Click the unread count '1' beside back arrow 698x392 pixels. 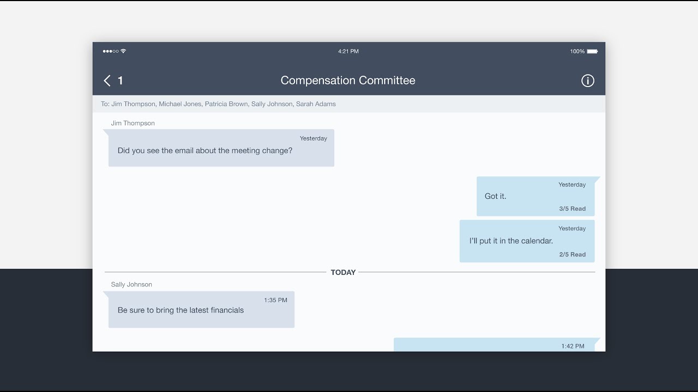[120, 81]
